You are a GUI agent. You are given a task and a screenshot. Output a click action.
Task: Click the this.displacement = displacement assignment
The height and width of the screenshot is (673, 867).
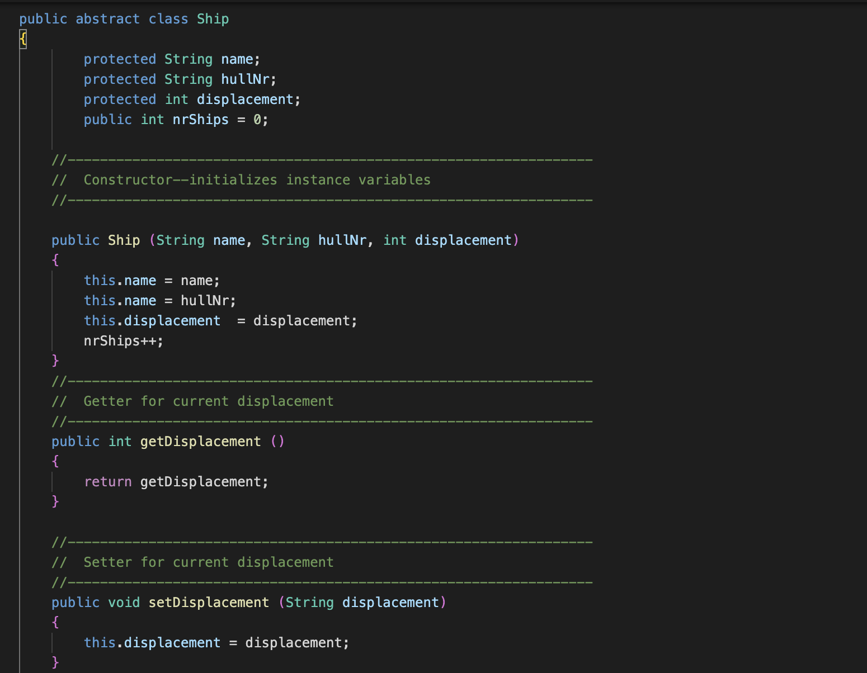point(216,642)
